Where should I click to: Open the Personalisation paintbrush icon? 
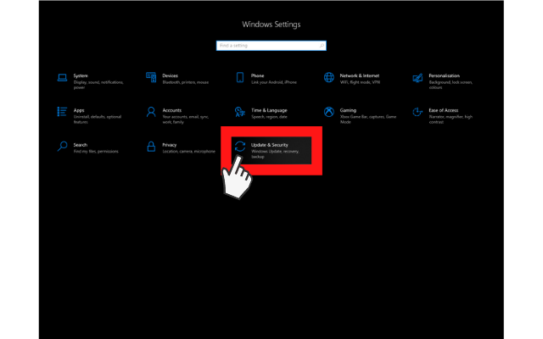click(417, 78)
